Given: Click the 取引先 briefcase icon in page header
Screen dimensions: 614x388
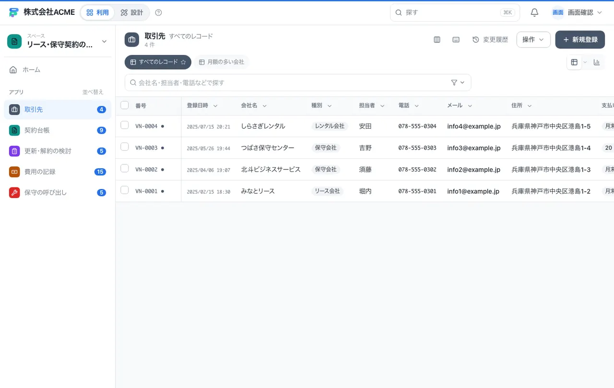Looking at the screenshot, I should [132, 40].
